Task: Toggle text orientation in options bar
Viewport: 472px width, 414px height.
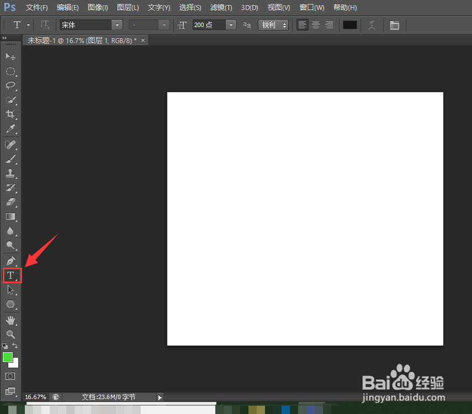Action: 45,25
